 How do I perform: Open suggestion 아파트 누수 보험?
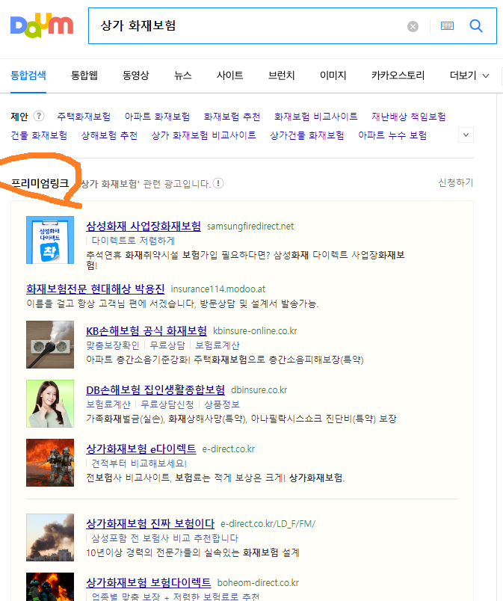coord(392,135)
